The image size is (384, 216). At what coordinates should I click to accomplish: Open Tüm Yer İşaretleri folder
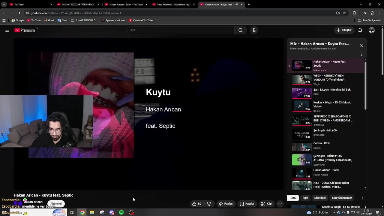point(369,20)
